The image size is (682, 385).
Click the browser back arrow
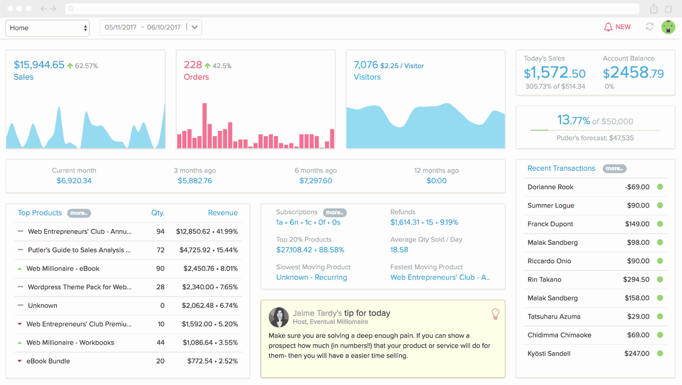pyautogui.click(x=44, y=9)
